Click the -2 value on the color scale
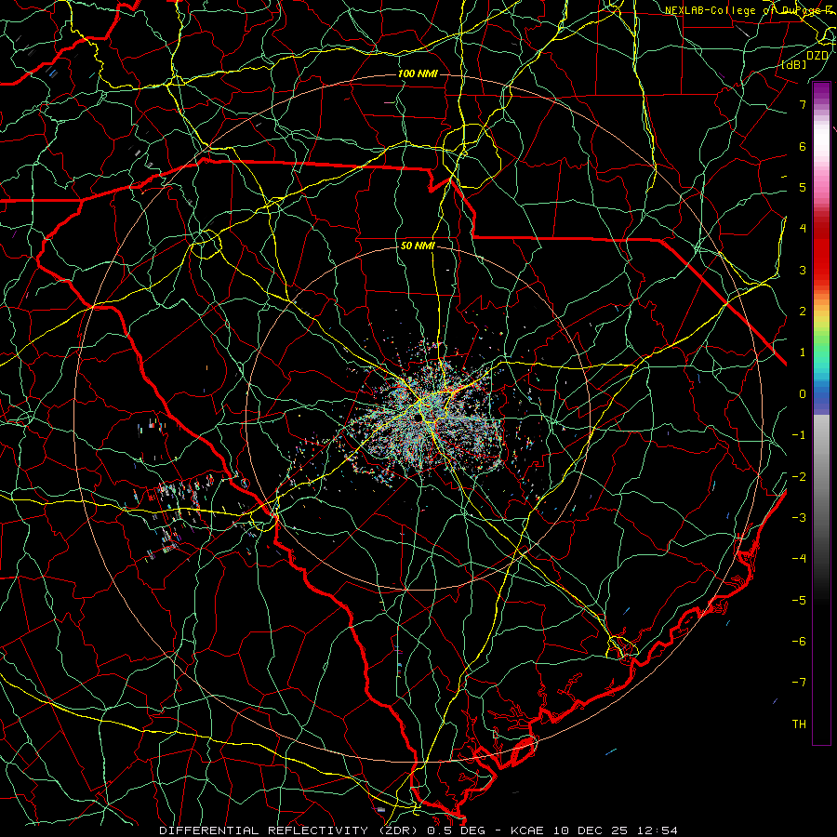The image size is (837, 837). tap(799, 477)
